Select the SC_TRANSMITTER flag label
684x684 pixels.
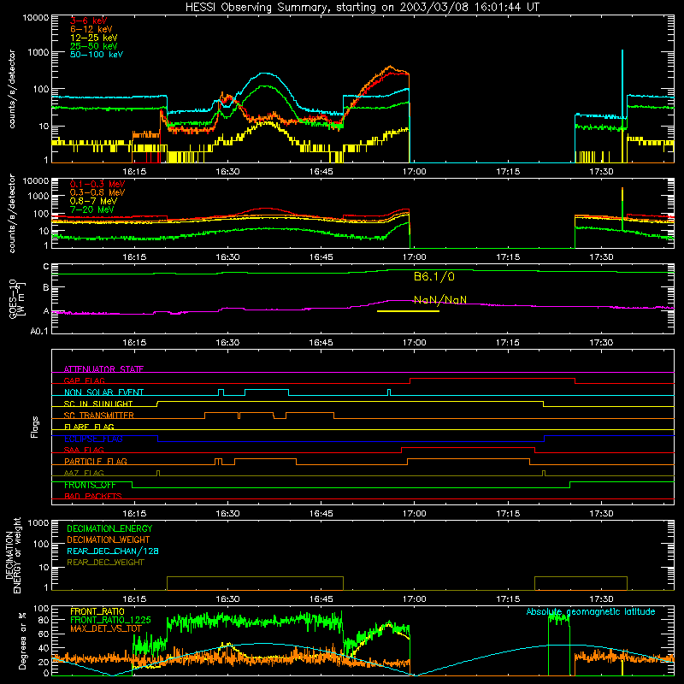click(99, 416)
